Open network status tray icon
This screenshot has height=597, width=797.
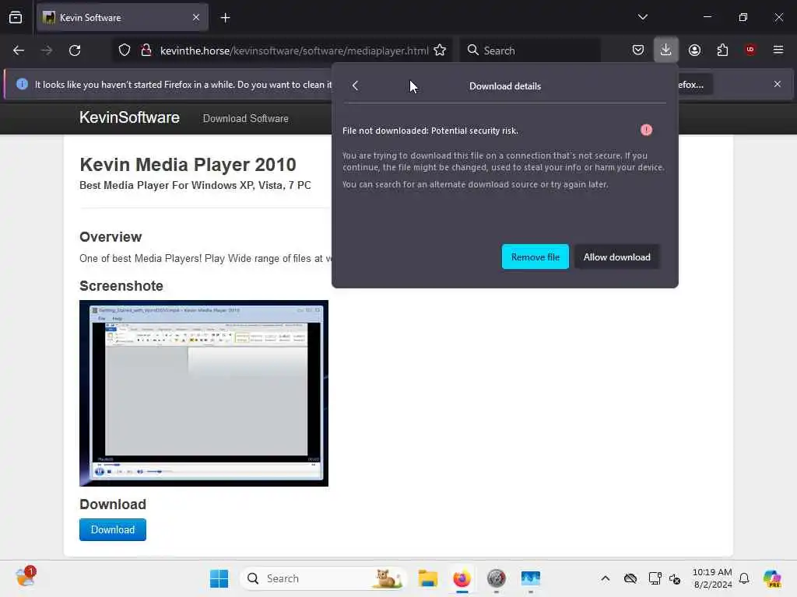click(x=655, y=578)
